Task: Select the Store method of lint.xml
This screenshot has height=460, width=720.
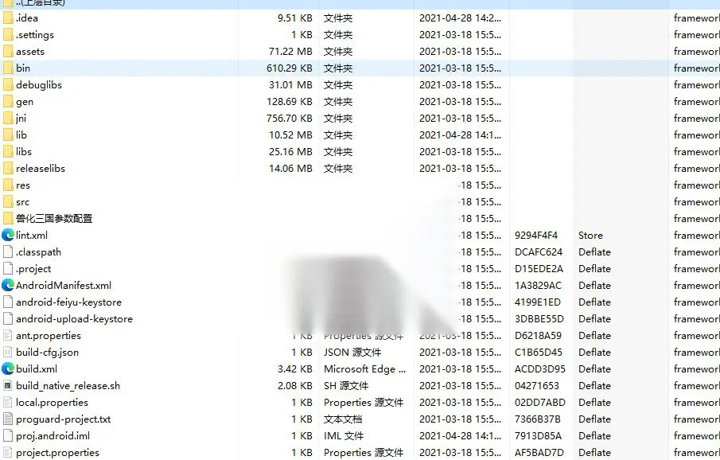Action: [590, 236]
